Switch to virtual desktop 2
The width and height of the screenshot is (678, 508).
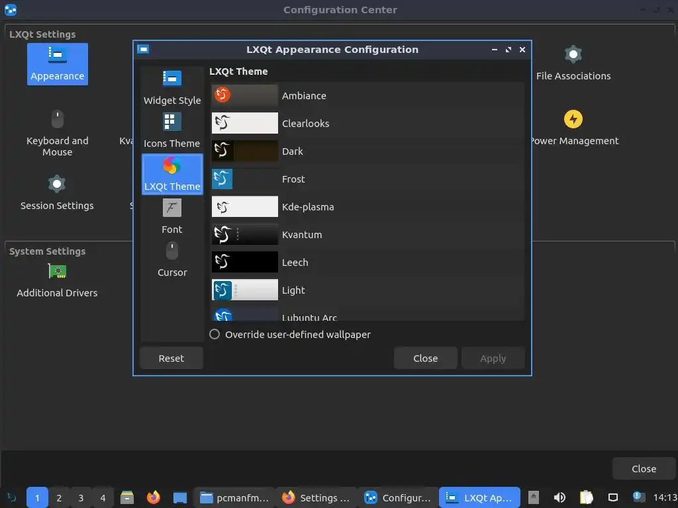click(x=59, y=497)
